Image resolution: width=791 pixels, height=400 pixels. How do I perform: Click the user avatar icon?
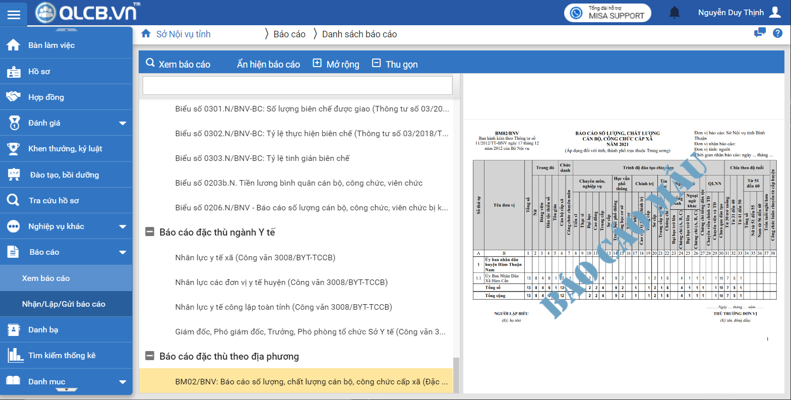(x=775, y=12)
